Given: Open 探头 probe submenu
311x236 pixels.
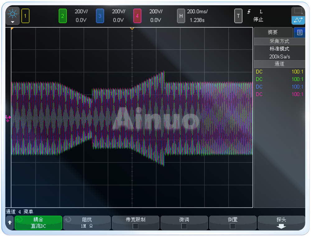Looking at the screenshot, I should [281, 223].
